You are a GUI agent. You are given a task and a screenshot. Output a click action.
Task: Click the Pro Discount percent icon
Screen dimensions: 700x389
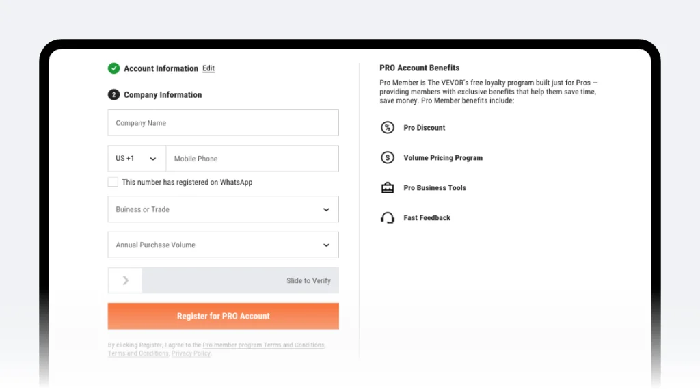tap(388, 128)
